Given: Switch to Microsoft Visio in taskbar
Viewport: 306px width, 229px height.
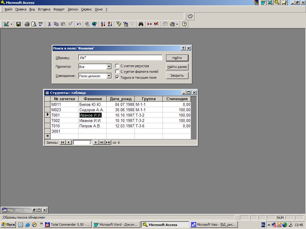Looking at the screenshot, I should click(x=214, y=225).
